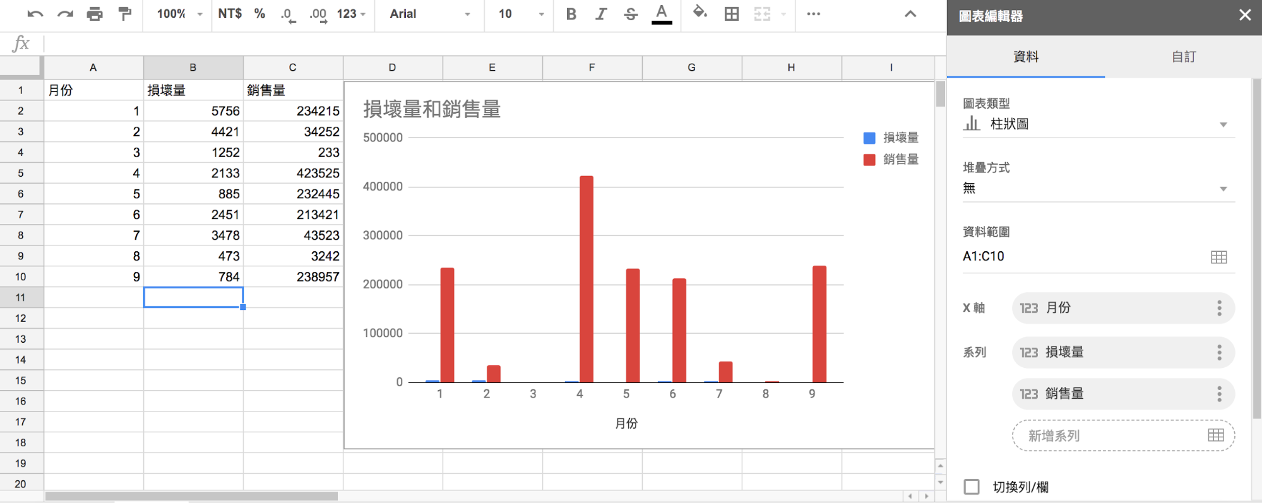Close the chart editor panel
This screenshot has height=503, width=1262.
[x=1244, y=15]
